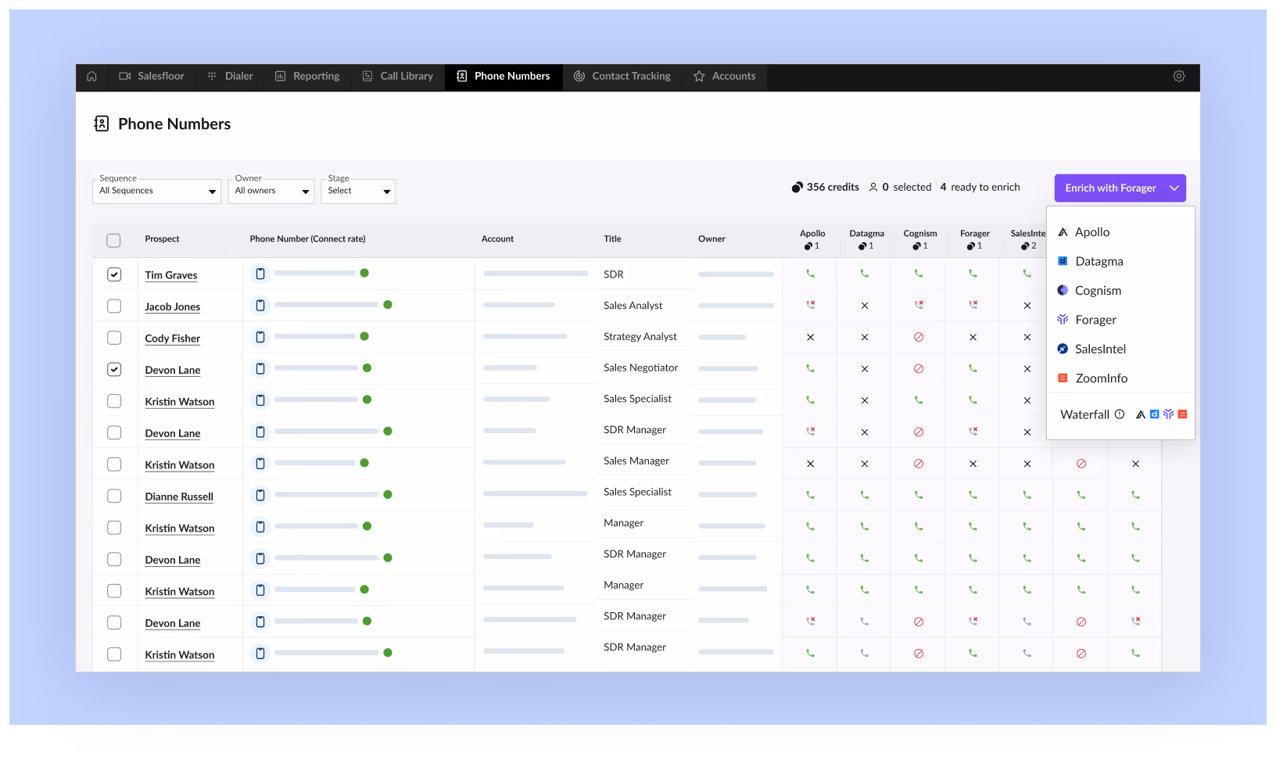Click the phone icon in Jacob Jones's row
Viewport: 1276px width, 760px height.
[260, 306]
